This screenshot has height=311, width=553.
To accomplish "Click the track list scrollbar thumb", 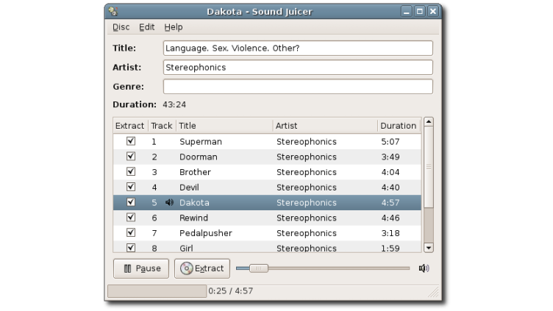I will pyautogui.click(x=429, y=167).
